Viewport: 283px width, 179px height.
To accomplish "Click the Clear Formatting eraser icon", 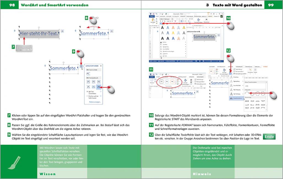I will pyautogui.click(x=175, y=21).
